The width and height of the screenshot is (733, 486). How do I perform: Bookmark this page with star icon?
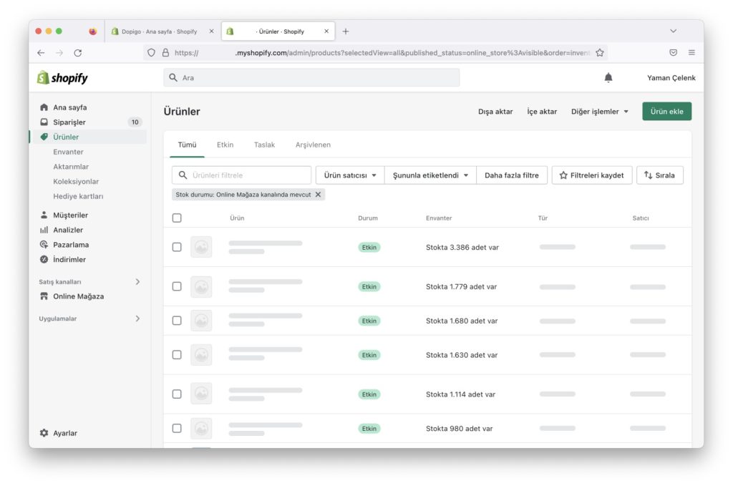click(x=600, y=53)
